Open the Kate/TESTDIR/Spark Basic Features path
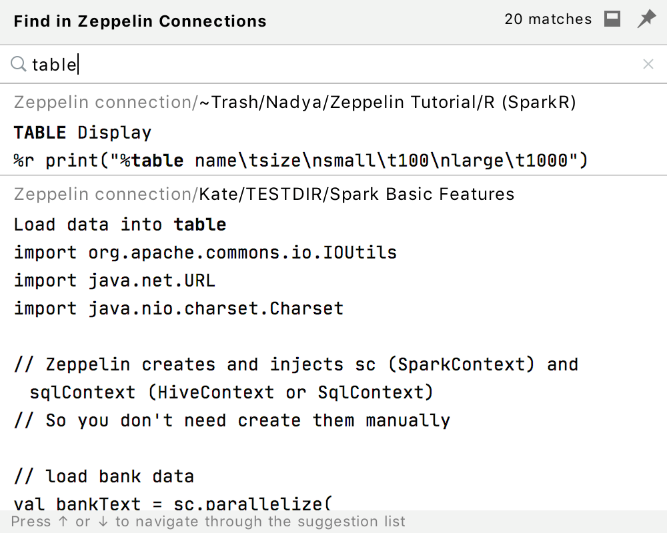 (263, 194)
